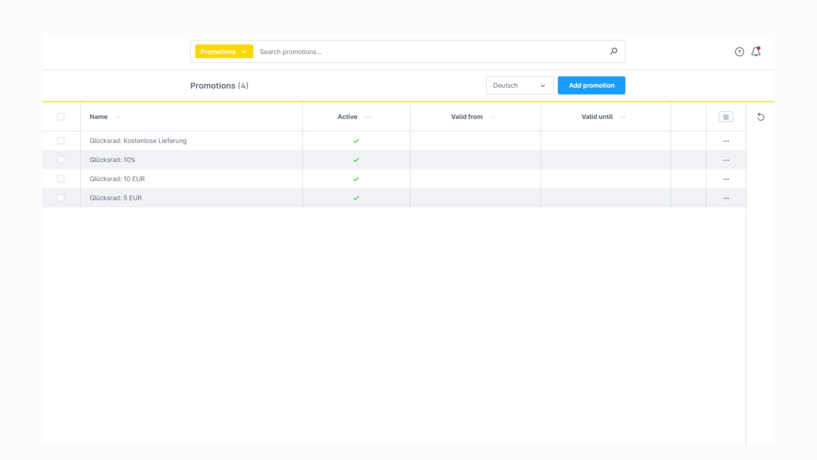Image resolution: width=817 pixels, height=460 pixels.
Task: Open context menu for Glücksrad: 10 EUR row
Action: [726, 179]
